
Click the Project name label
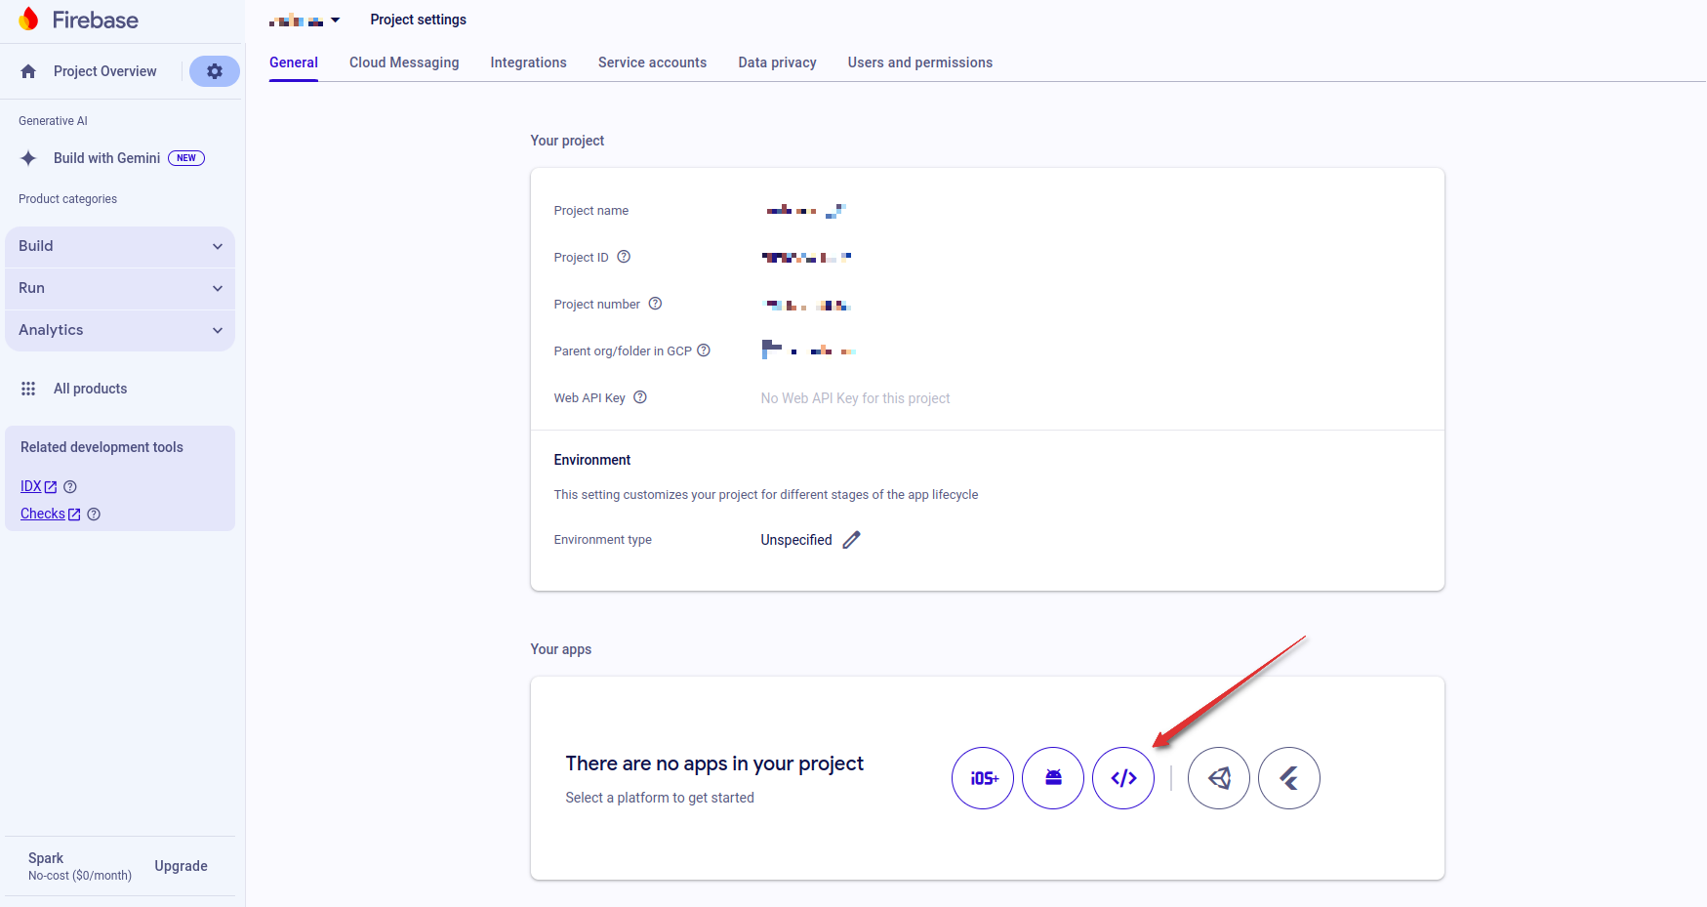click(591, 211)
